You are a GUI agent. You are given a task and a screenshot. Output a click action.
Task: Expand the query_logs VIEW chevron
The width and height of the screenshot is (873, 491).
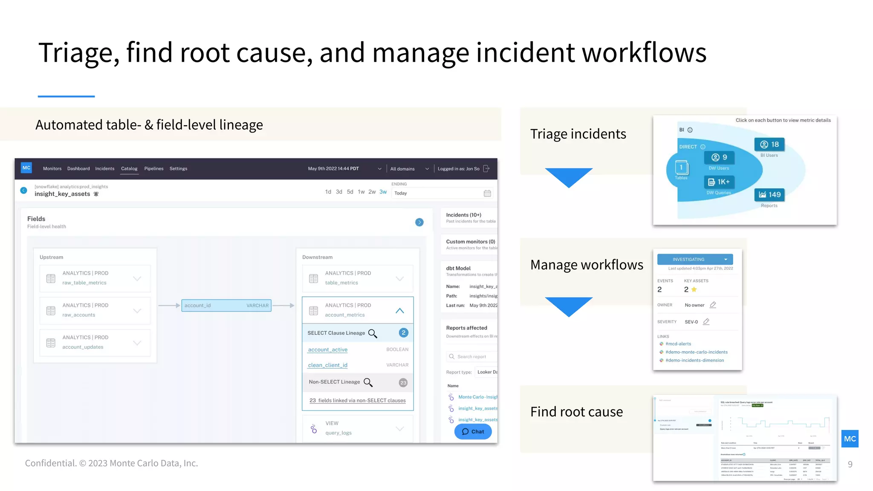399,429
